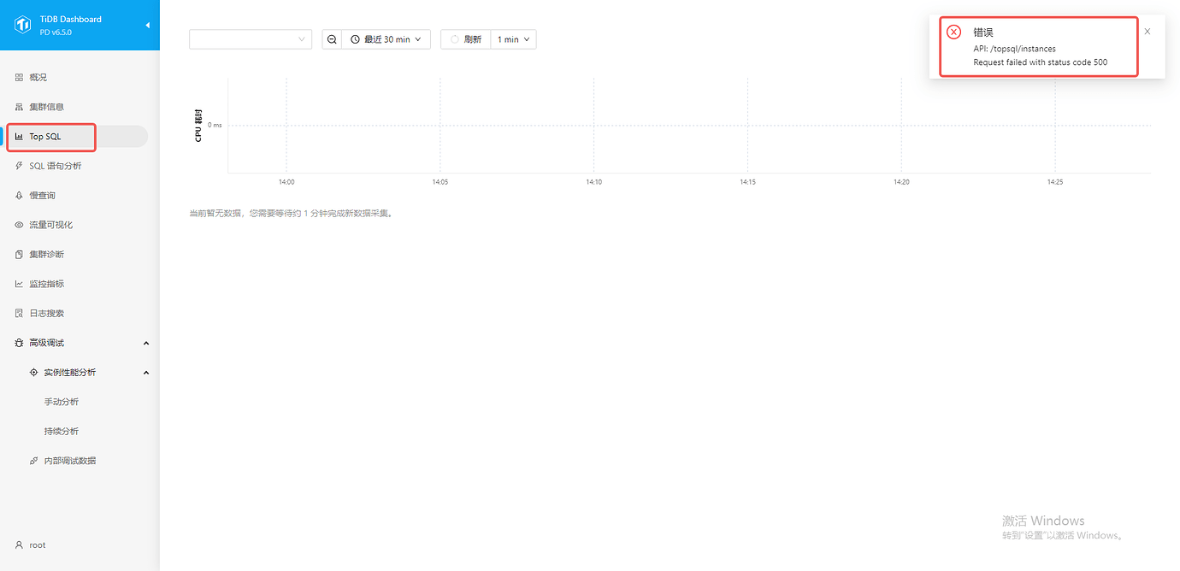Click the 14:25 axis label
1180x571 pixels.
click(1055, 182)
